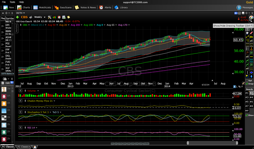This screenshot has width=254, height=149.
Task: Select the blue up-arrow drawing tool
Action: (251, 76)
